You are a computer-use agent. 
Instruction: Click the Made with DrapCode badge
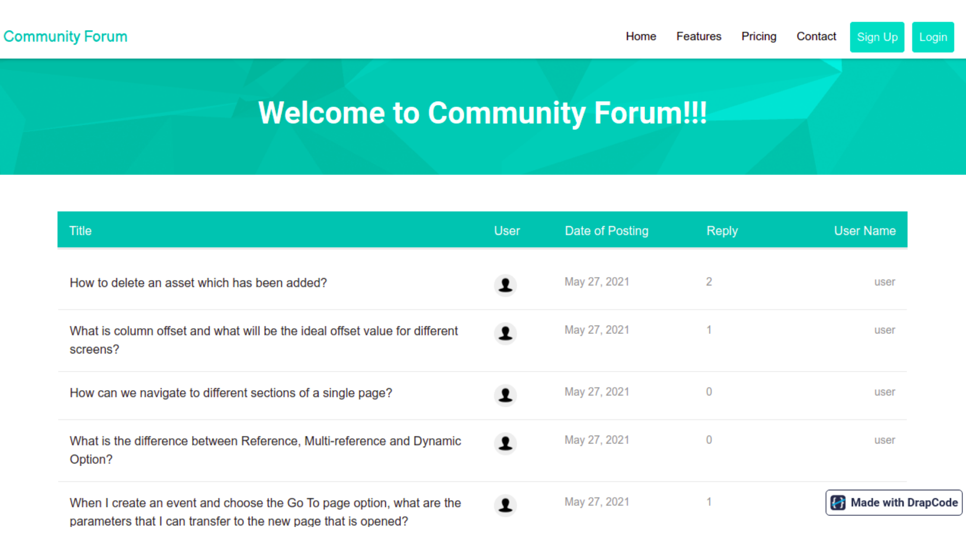(903, 503)
